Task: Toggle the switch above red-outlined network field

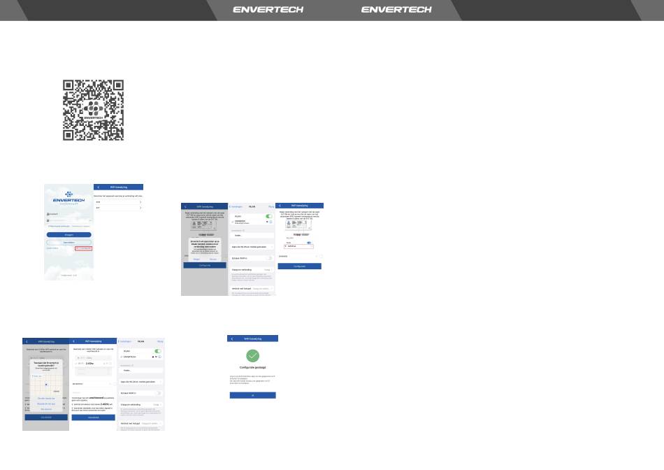Action: 309,243
